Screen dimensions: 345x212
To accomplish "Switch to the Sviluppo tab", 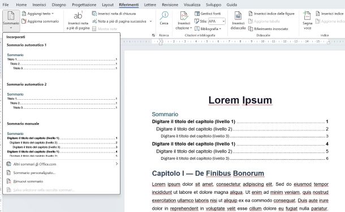I will pos(213,5).
